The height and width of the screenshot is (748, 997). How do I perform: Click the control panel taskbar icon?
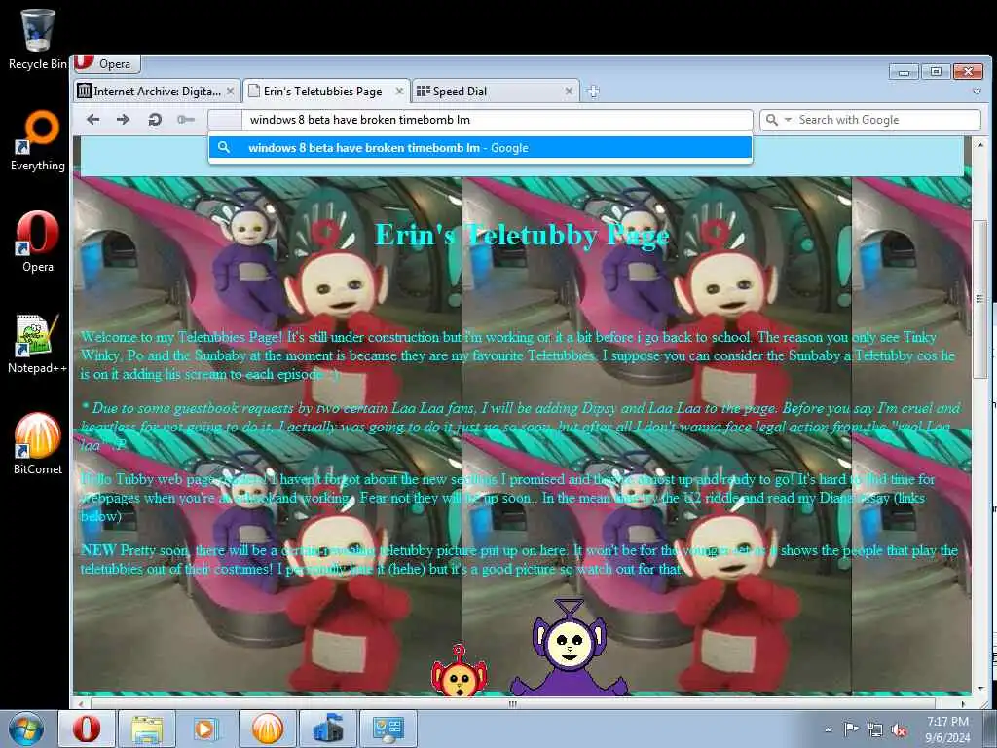pos(388,729)
